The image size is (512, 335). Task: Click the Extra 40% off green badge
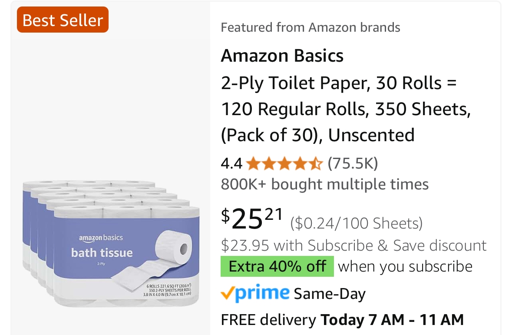click(277, 266)
